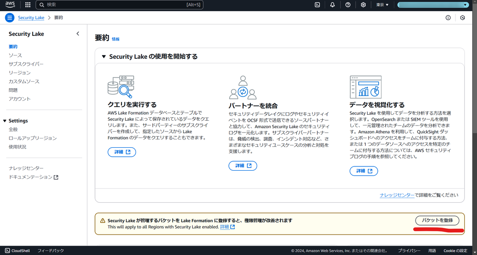Open ロールアップリージョン under Settings

[x=33, y=138]
